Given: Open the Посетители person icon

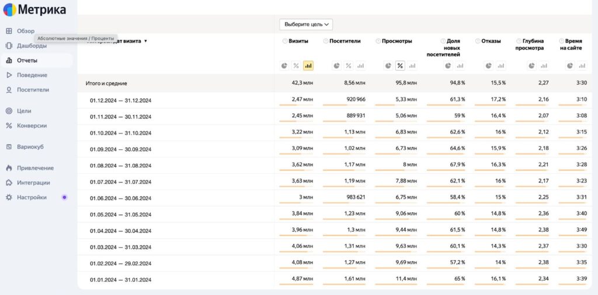Looking at the screenshot, I should tap(9, 90).
